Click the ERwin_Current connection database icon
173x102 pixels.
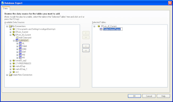[x=14, y=32]
